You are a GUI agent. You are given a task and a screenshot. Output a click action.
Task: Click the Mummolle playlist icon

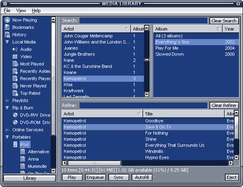point(23,166)
